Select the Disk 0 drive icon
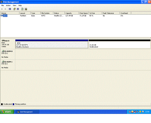Viewport: 151px width, 123px height. click(x=3, y=41)
